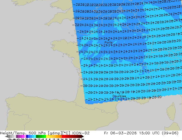Click the -54 legend scale value

[9, 139]
